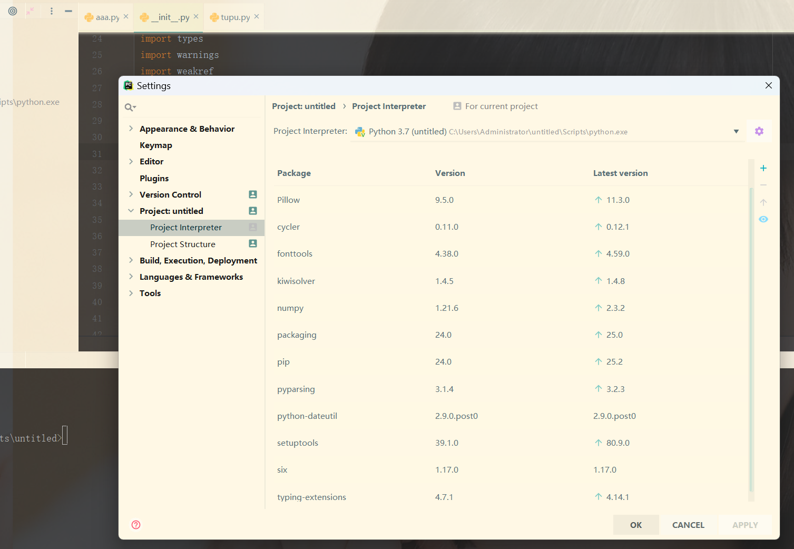
Task: Click the Project Structure project-level icon
Action: click(253, 243)
